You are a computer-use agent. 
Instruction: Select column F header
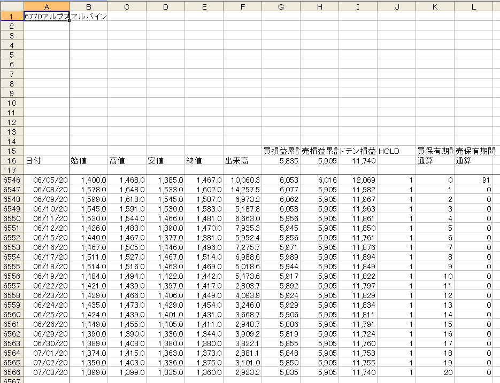[242, 6]
